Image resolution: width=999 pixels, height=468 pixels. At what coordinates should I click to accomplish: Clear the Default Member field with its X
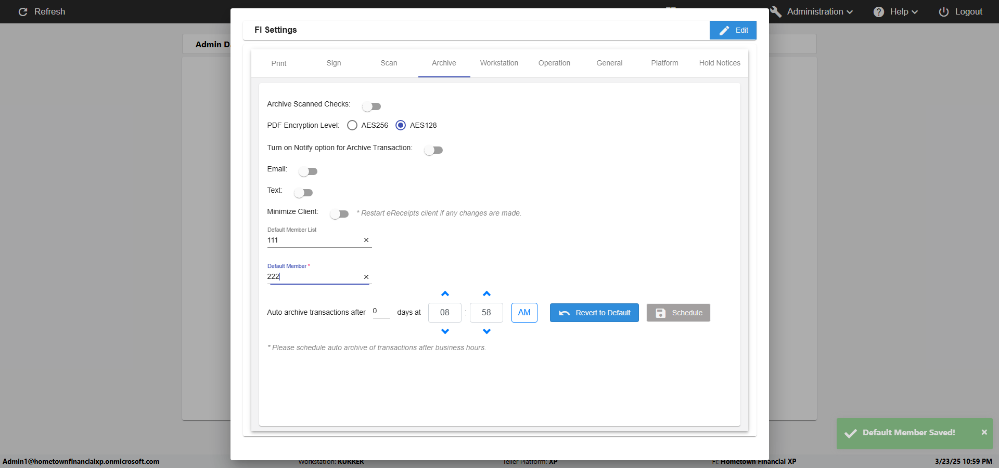coord(366,277)
